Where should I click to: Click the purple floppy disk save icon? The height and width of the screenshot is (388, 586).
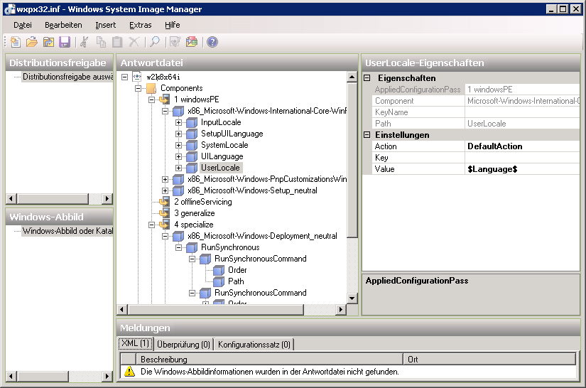65,43
